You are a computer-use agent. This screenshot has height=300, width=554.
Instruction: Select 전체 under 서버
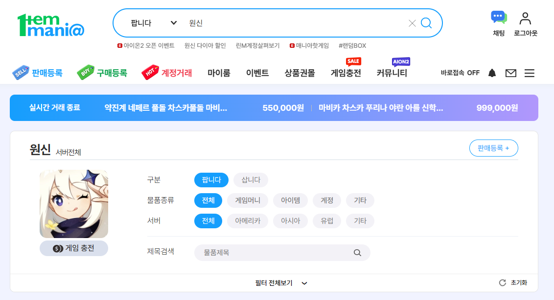pos(208,221)
